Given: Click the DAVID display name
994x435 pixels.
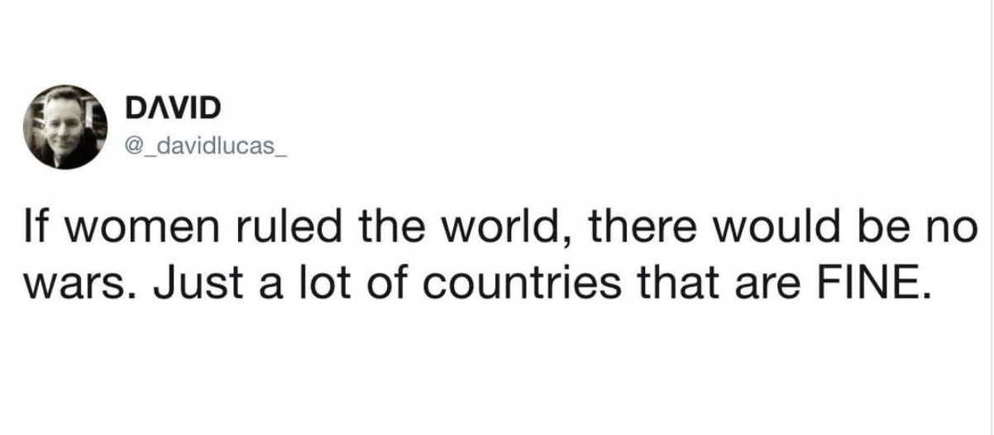Looking at the screenshot, I should click(173, 107).
